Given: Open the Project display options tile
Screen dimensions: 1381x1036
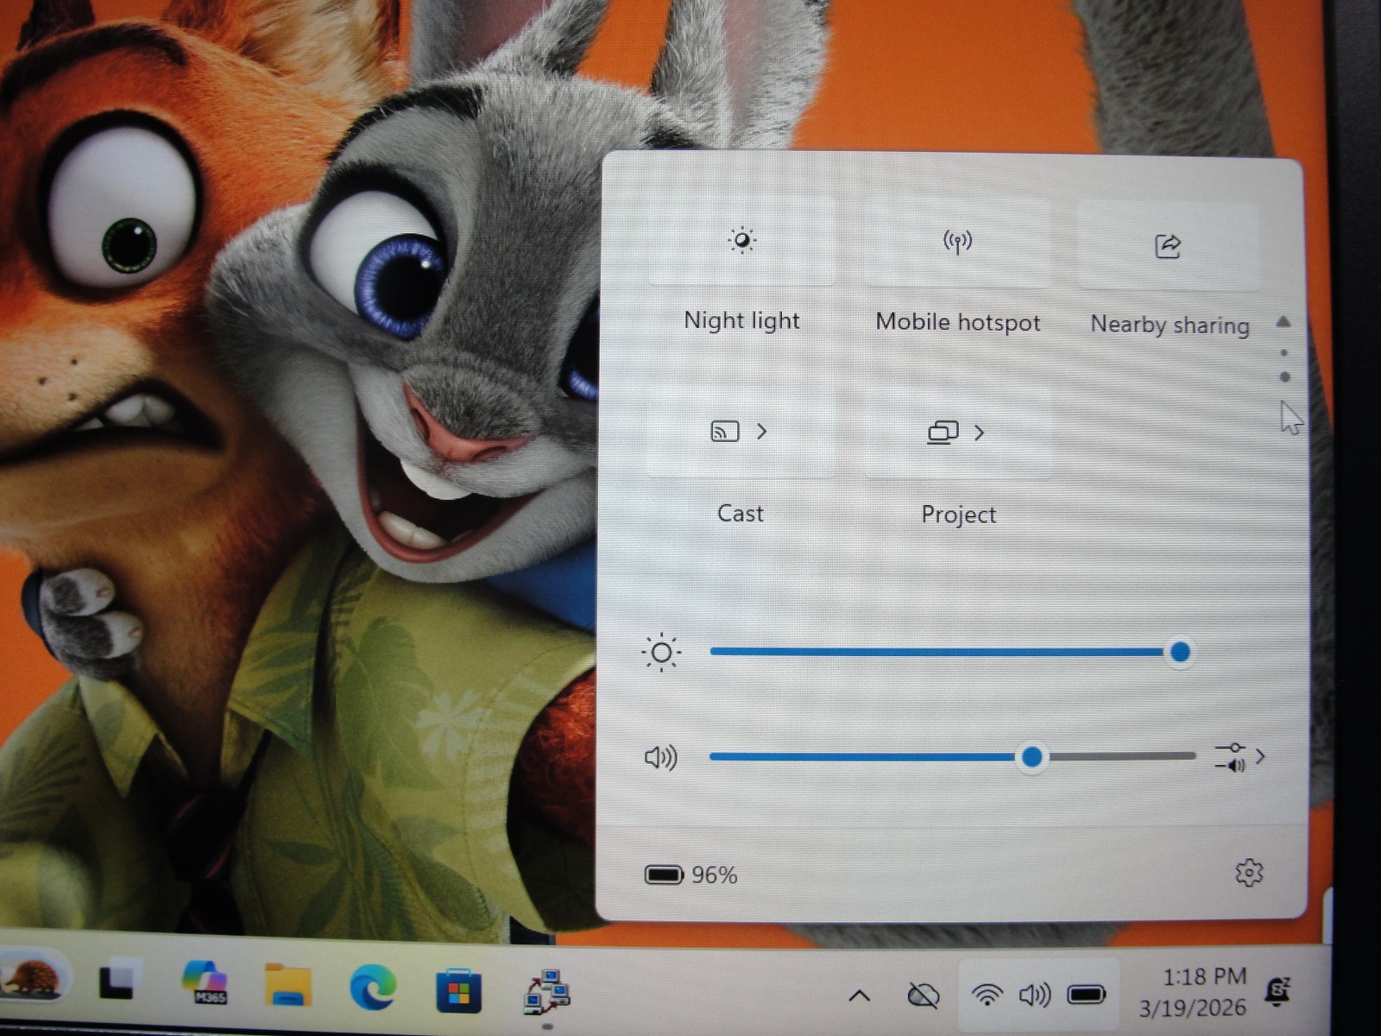Looking at the screenshot, I should [x=957, y=433].
